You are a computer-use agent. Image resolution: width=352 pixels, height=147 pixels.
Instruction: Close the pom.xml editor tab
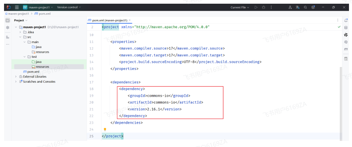click(130, 21)
